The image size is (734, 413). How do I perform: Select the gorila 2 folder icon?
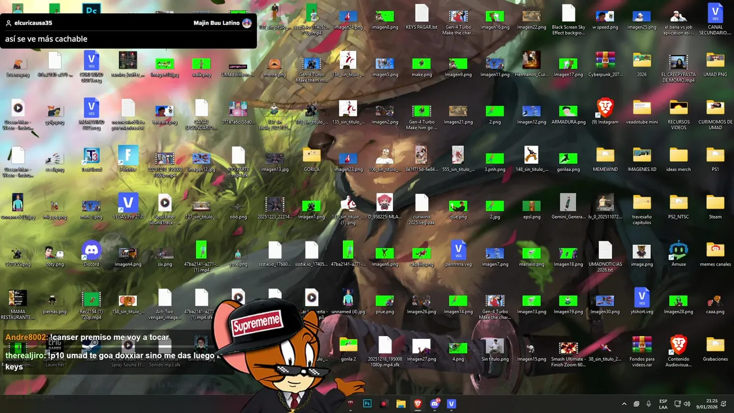pyautogui.click(x=348, y=349)
